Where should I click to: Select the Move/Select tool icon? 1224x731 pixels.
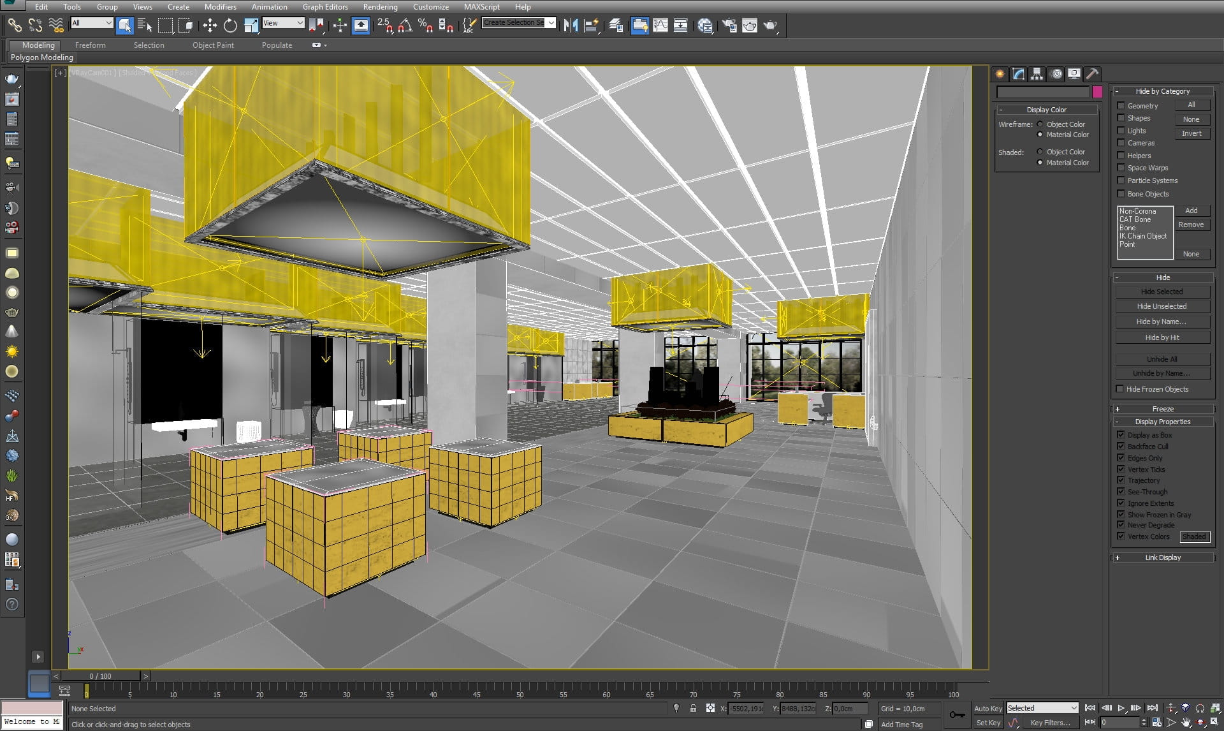pos(211,26)
